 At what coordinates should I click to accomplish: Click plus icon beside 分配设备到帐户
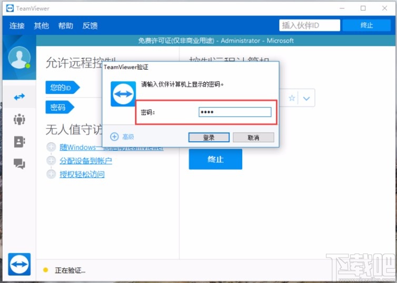pyautogui.click(x=51, y=160)
